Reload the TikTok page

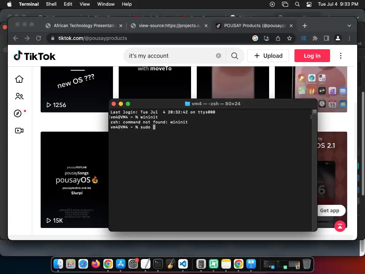(38, 38)
